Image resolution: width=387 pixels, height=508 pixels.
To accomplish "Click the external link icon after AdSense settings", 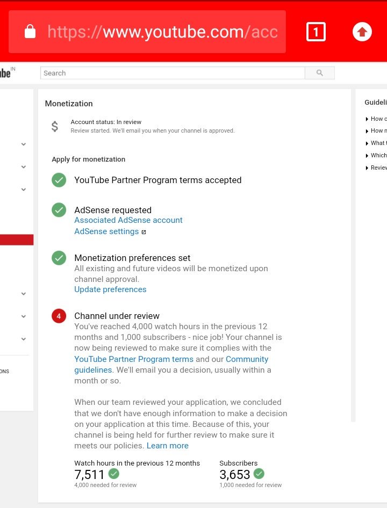I will coord(144,232).
